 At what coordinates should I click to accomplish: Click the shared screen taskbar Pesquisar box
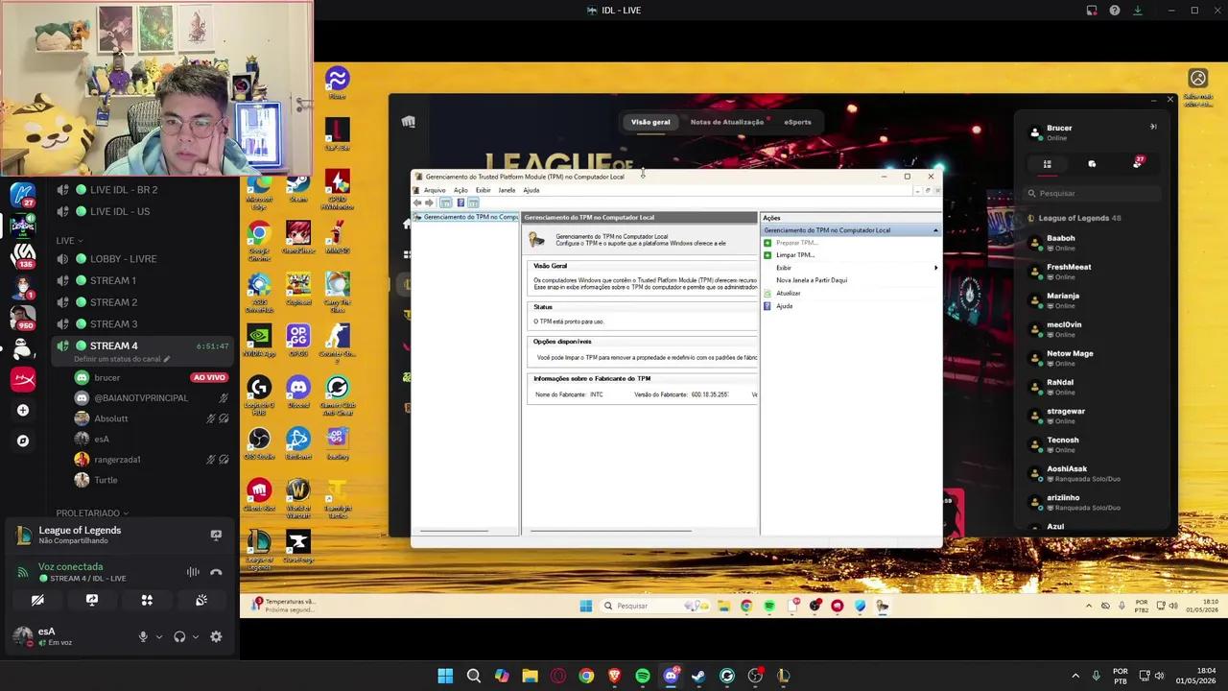pyautogui.click(x=655, y=606)
